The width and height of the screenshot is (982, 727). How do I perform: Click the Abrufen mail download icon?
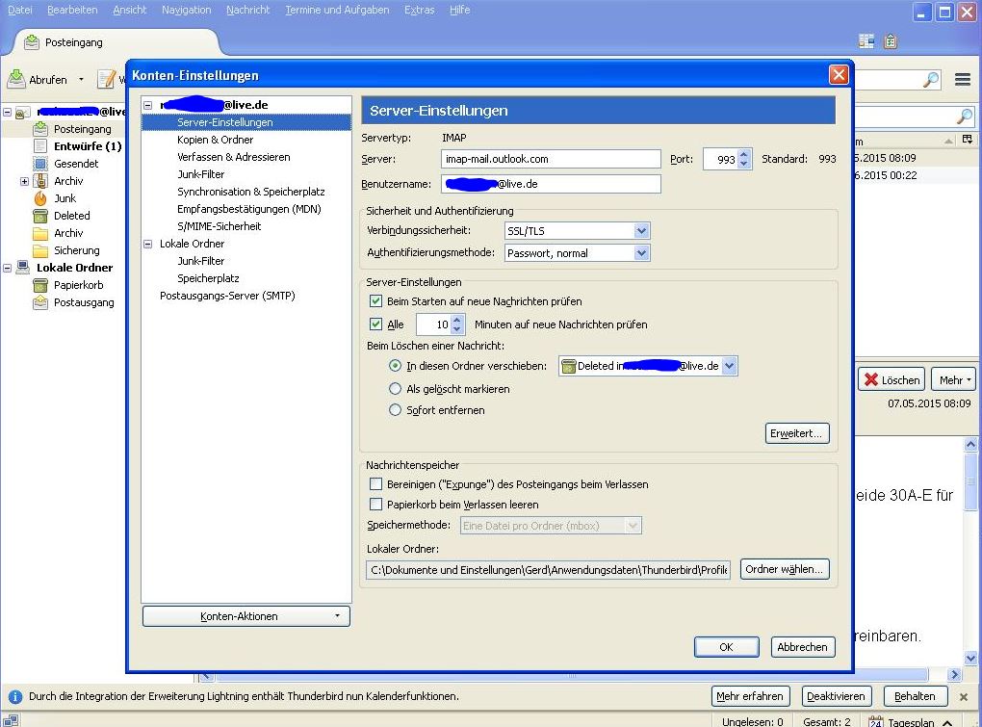click(x=17, y=79)
